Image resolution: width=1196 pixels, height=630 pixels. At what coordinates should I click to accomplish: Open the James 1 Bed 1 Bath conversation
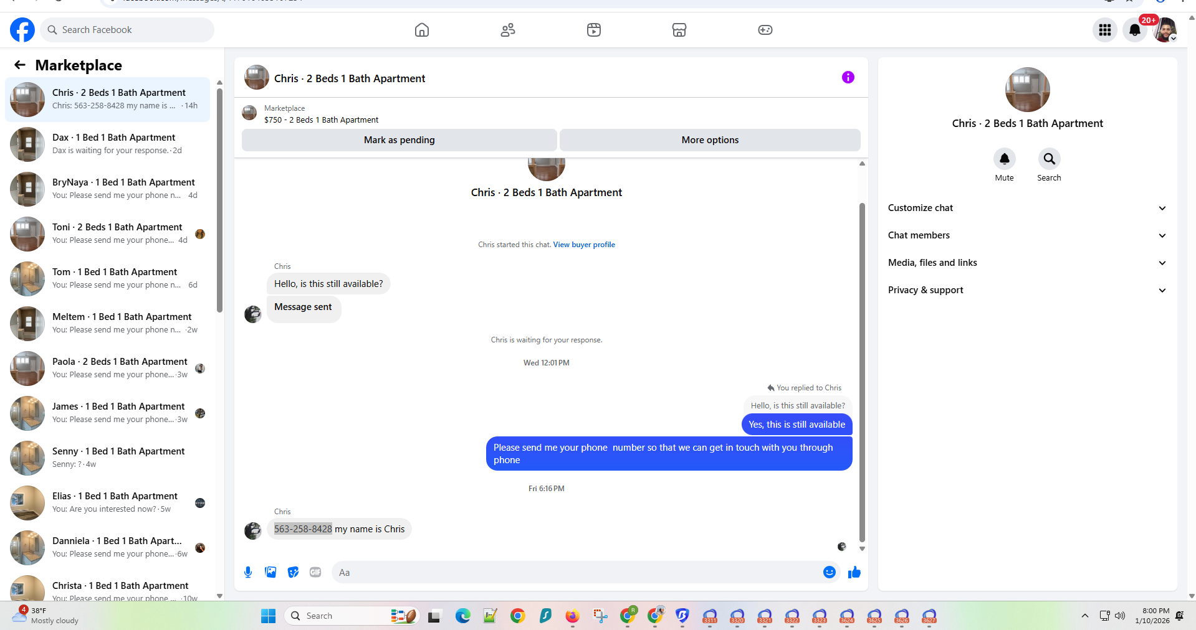(x=107, y=413)
